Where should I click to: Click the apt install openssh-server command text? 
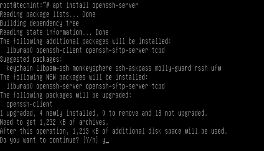coord(95,5)
